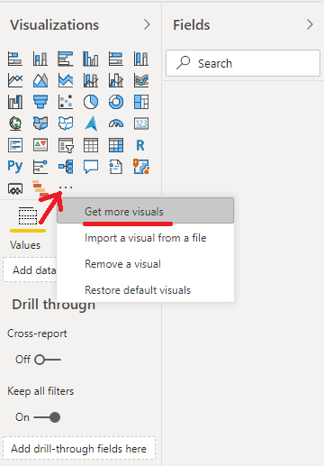Select the Key influencers visual

[x=40, y=167]
